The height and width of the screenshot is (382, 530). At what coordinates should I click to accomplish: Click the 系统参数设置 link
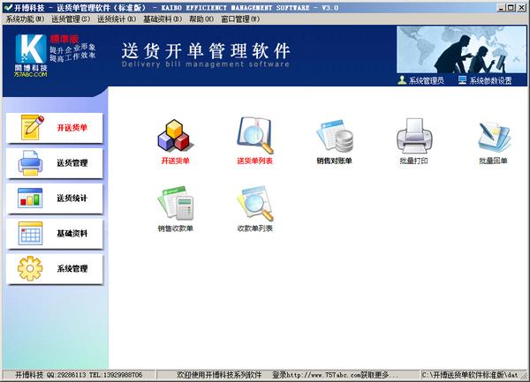(490, 80)
